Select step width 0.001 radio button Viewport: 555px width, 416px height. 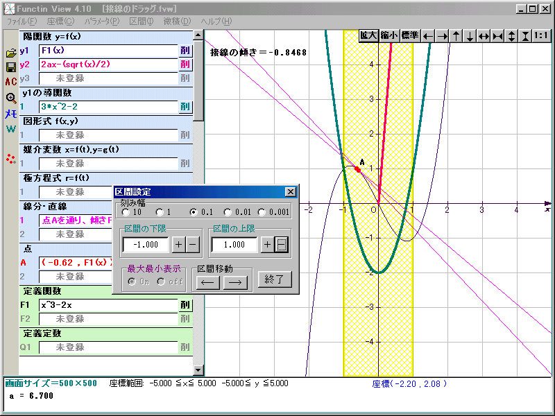[262, 212]
